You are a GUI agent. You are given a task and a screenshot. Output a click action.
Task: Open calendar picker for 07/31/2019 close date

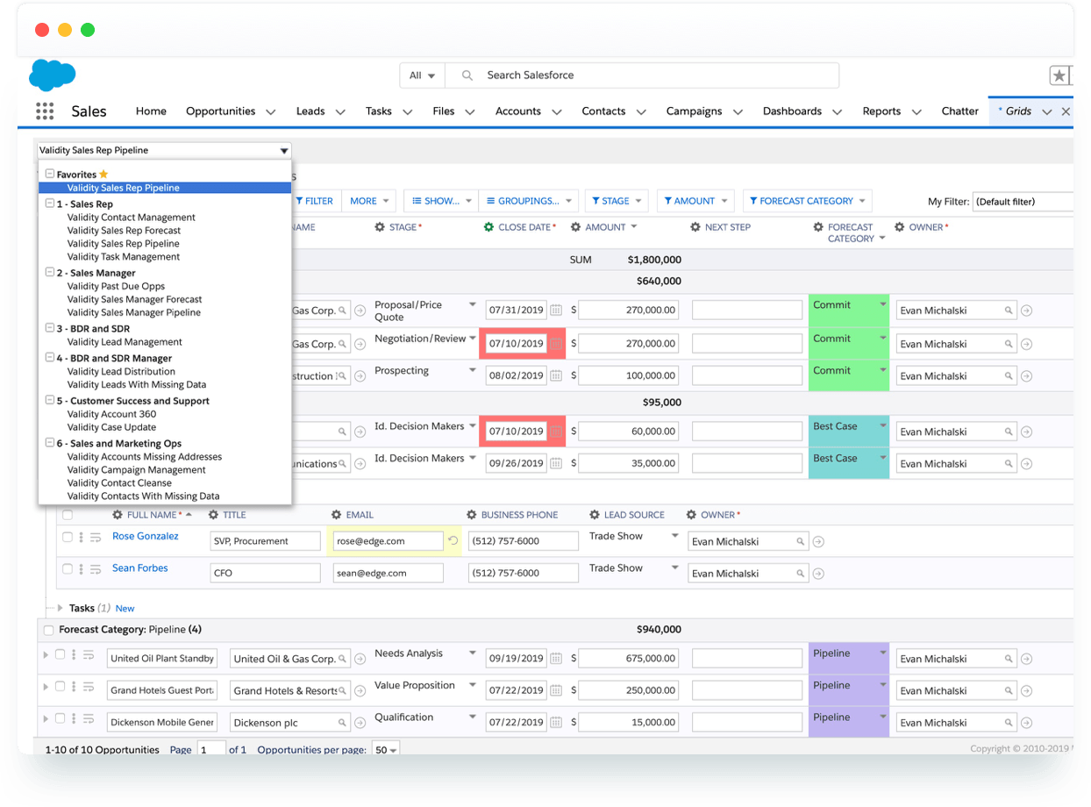point(556,311)
